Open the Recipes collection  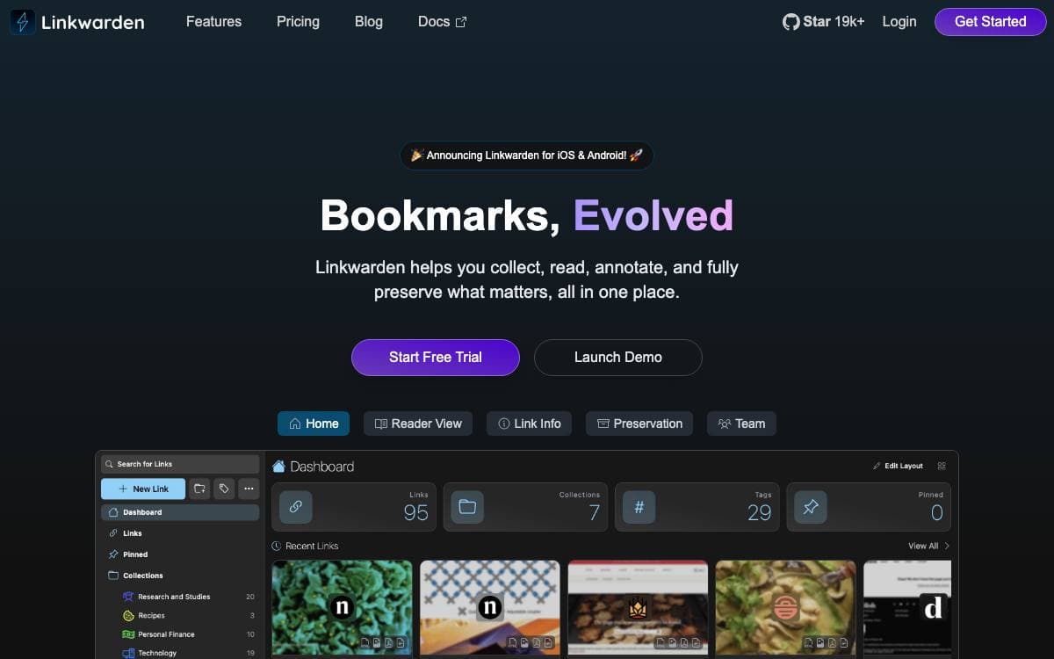tap(187, 616)
